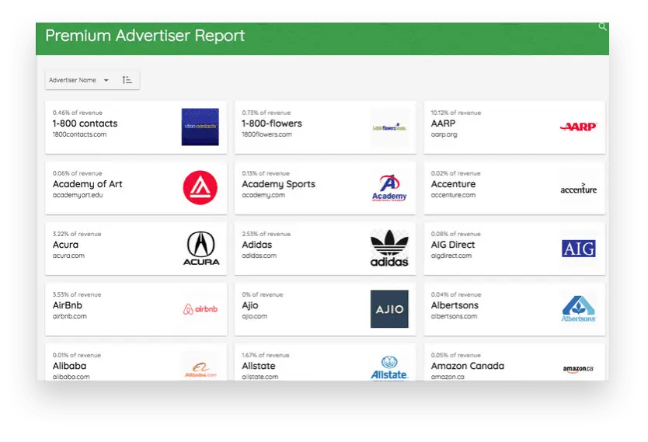Click the AirBnb card title
The width and height of the screenshot is (648, 442).
click(68, 306)
